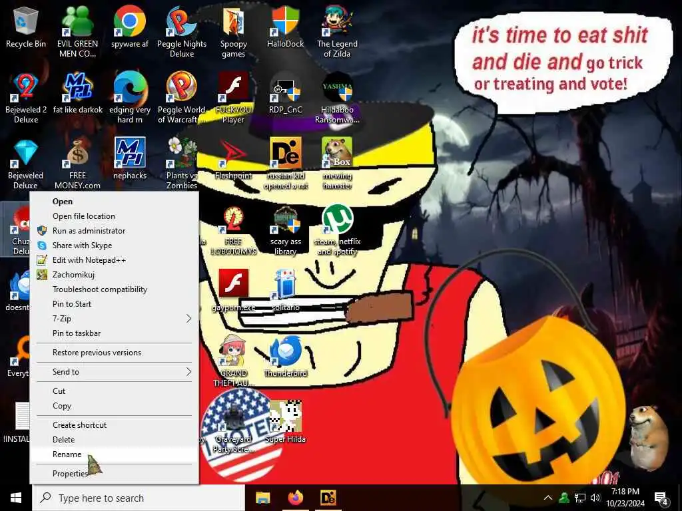Select Pin to taskbar
This screenshot has width=682, height=511.
click(x=114, y=333)
